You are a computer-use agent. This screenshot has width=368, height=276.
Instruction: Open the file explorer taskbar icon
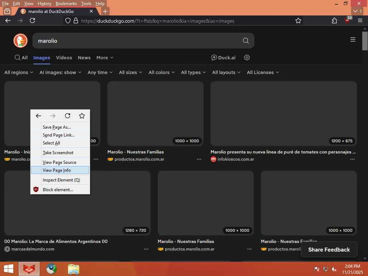(73, 269)
